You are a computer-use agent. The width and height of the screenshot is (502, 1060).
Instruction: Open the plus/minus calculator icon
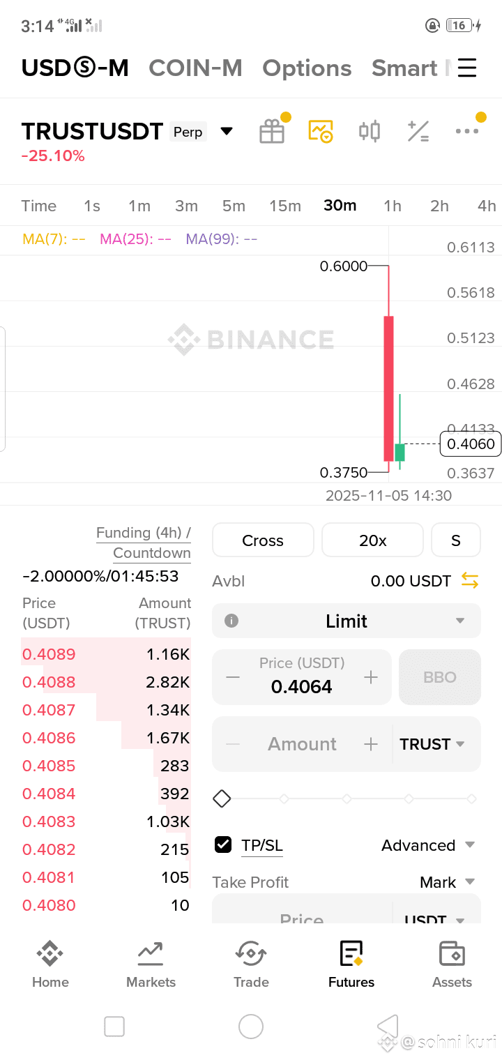click(x=418, y=131)
